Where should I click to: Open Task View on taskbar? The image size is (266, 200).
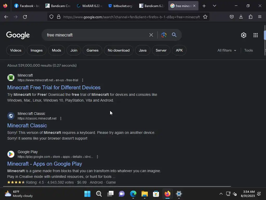pyautogui.click(x=110, y=194)
